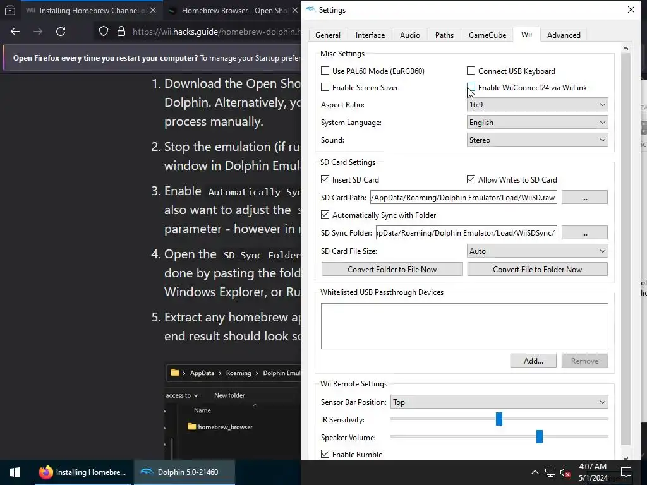Open the Windows Start menu
This screenshot has height=485, width=647.
pyautogui.click(x=15, y=472)
